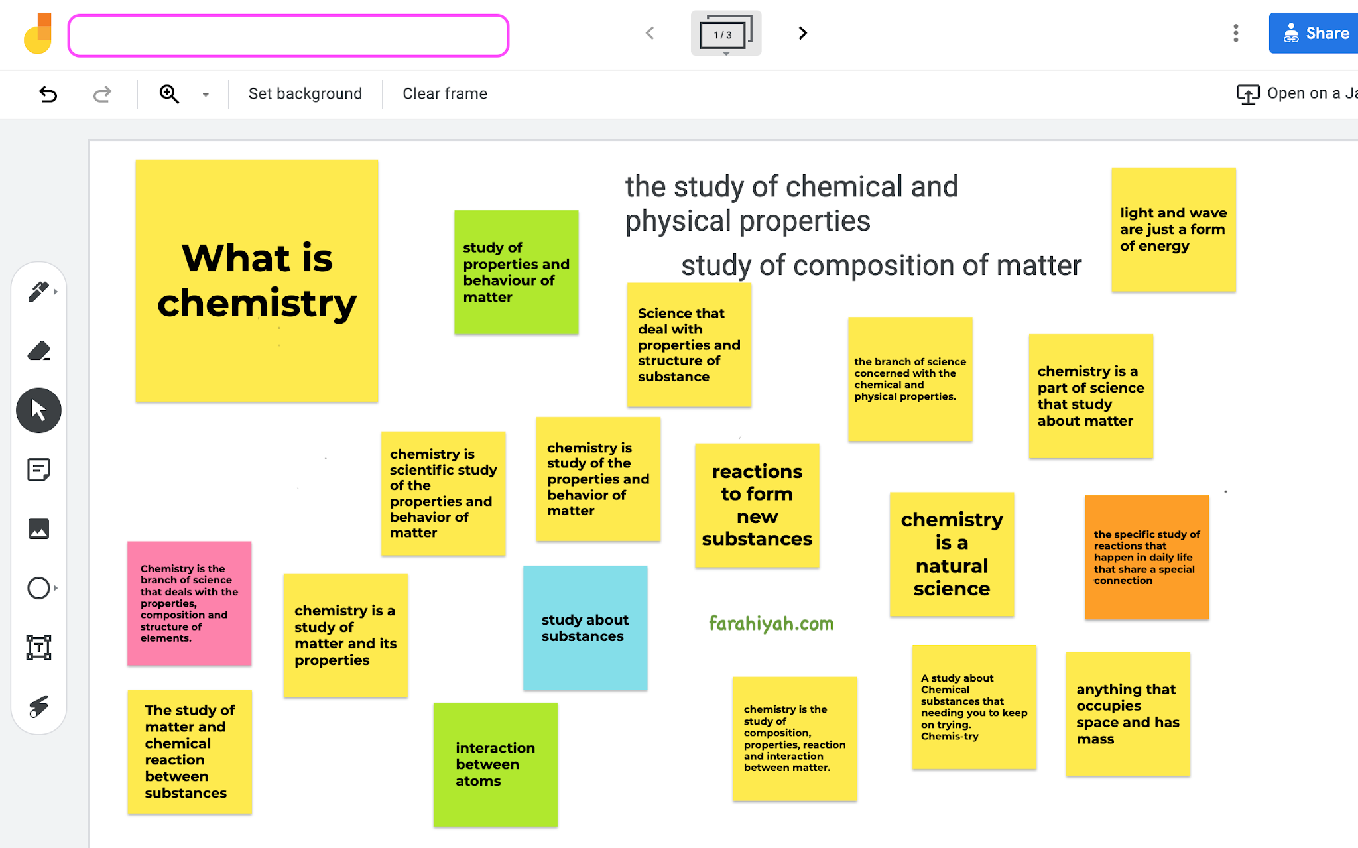
Task: Activate the Laser pointer tool
Action: tap(38, 706)
